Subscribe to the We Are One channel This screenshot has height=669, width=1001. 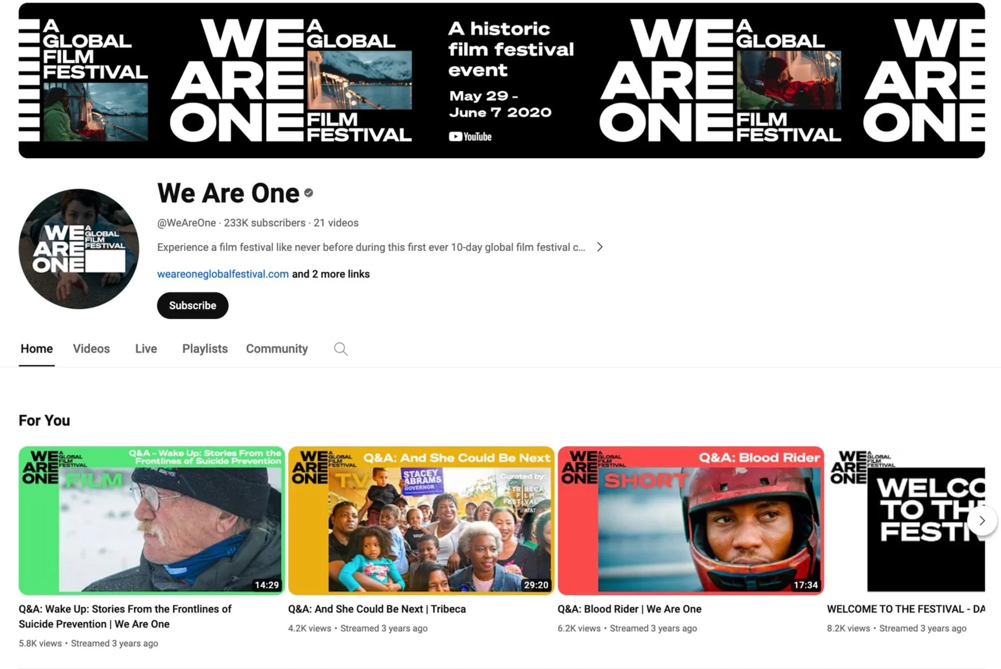pos(192,306)
